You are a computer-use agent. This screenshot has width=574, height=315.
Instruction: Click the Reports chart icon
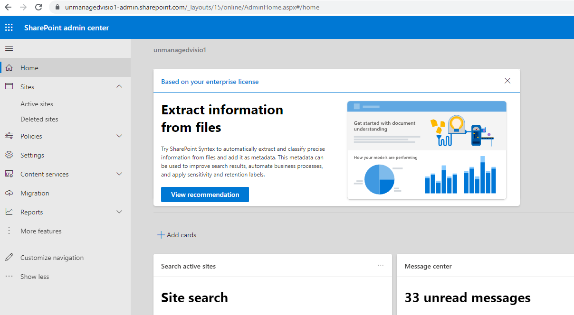pyautogui.click(x=9, y=212)
